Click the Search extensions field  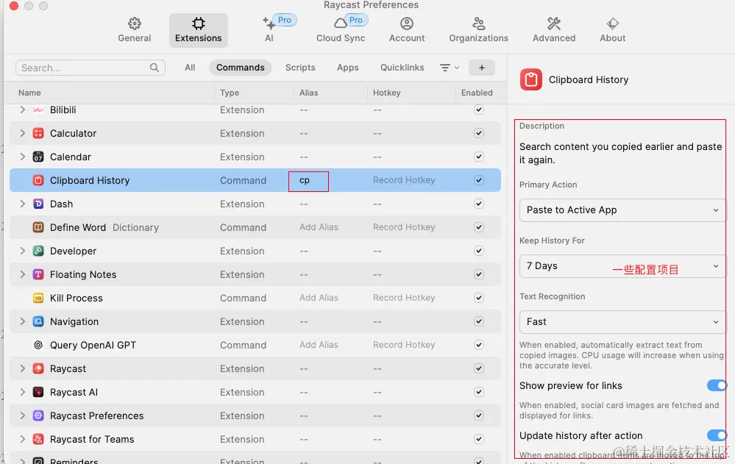(90, 68)
